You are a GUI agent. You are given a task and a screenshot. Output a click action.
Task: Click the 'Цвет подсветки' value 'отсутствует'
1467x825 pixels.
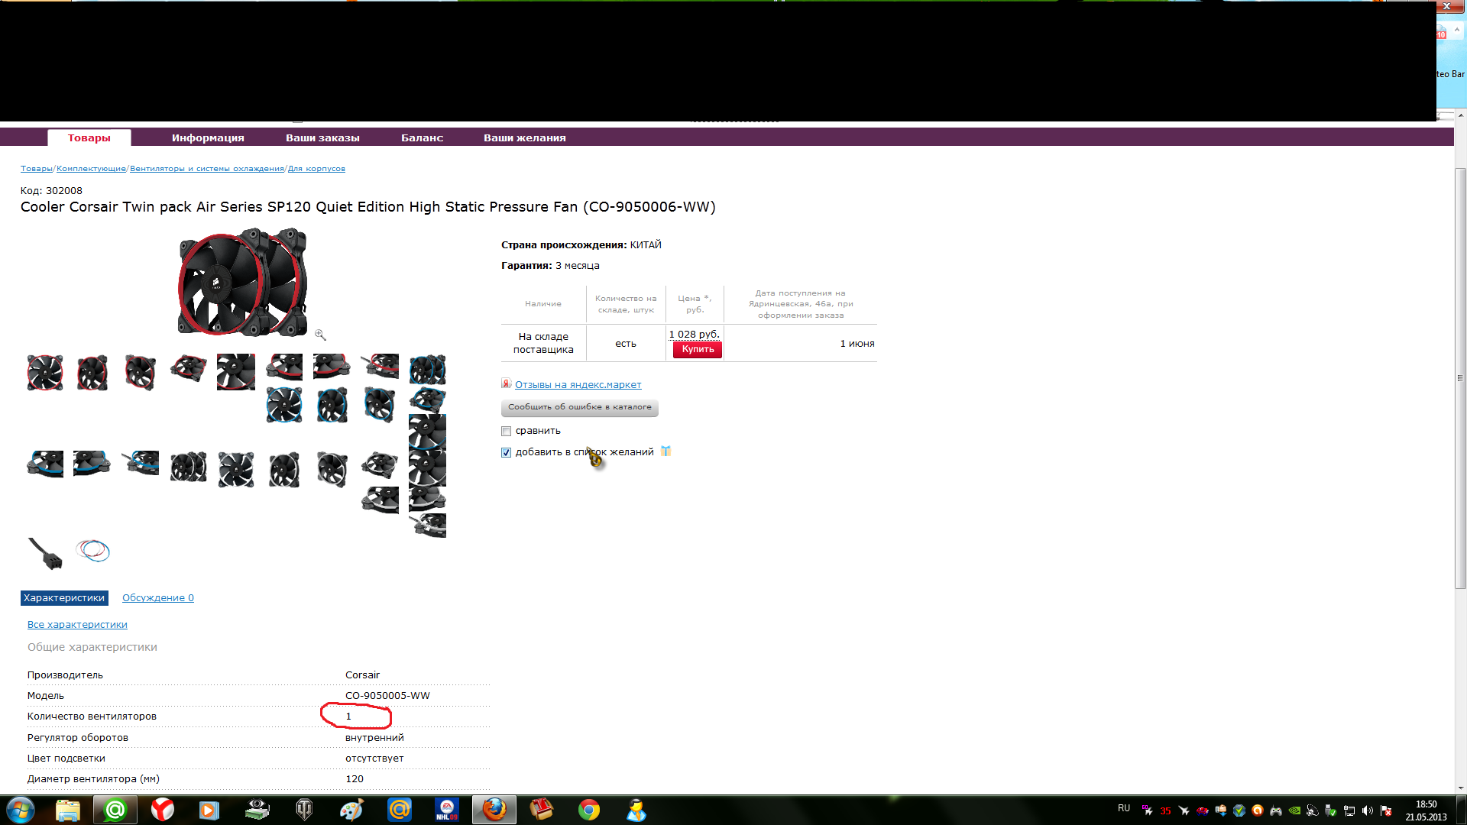pyautogui.click(x=374, y=759)
